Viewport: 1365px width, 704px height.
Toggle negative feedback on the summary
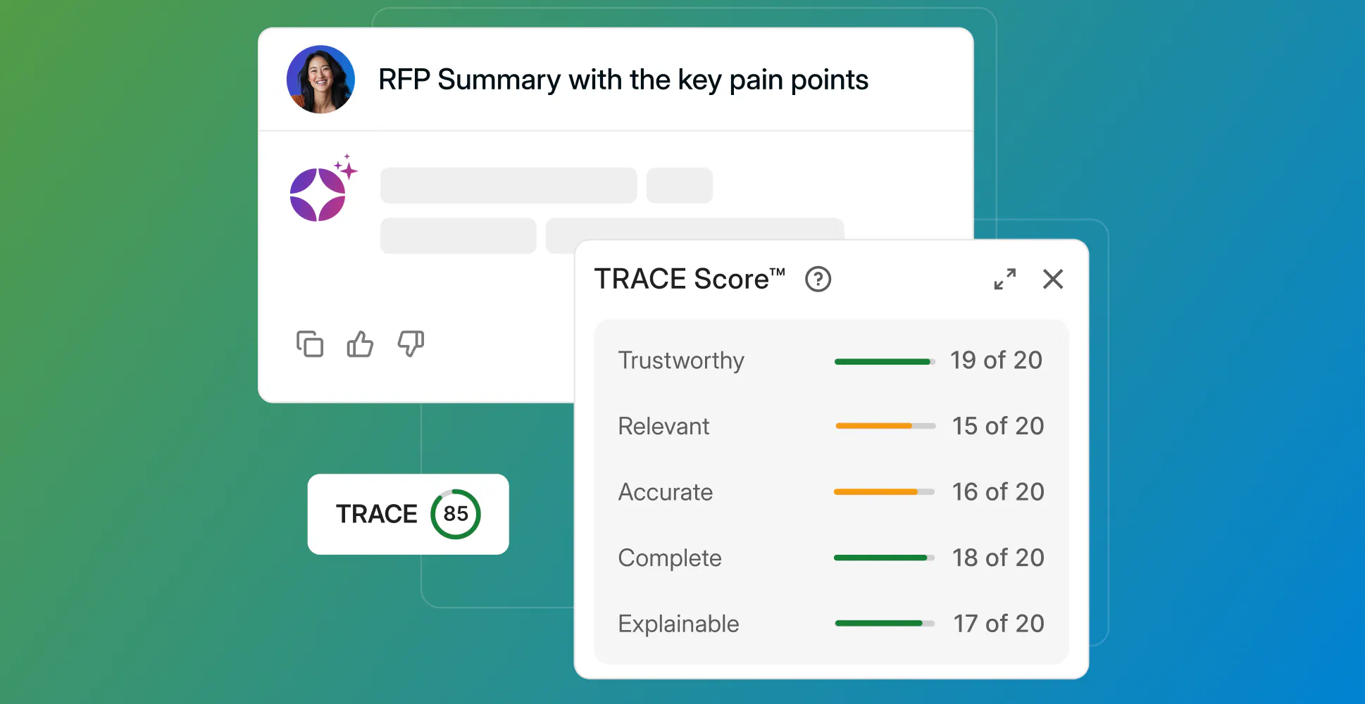click(410, 344)
